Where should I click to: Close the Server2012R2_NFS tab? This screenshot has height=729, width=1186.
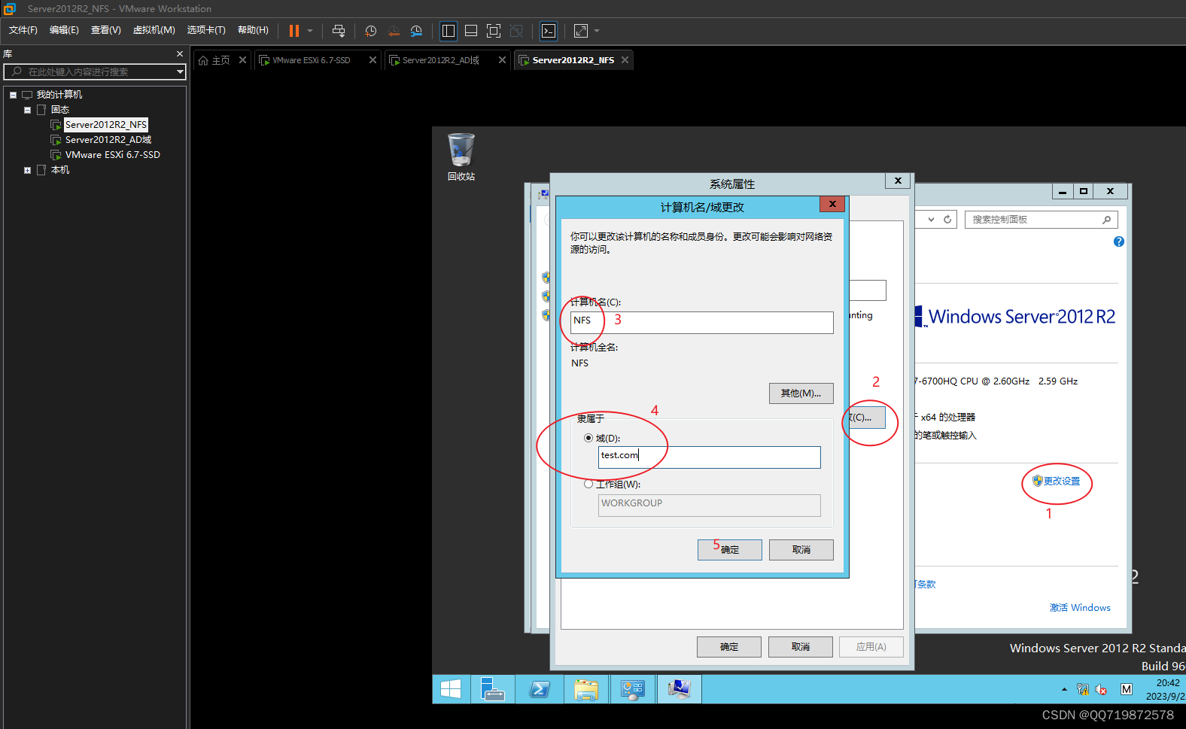tap(625, 60)
